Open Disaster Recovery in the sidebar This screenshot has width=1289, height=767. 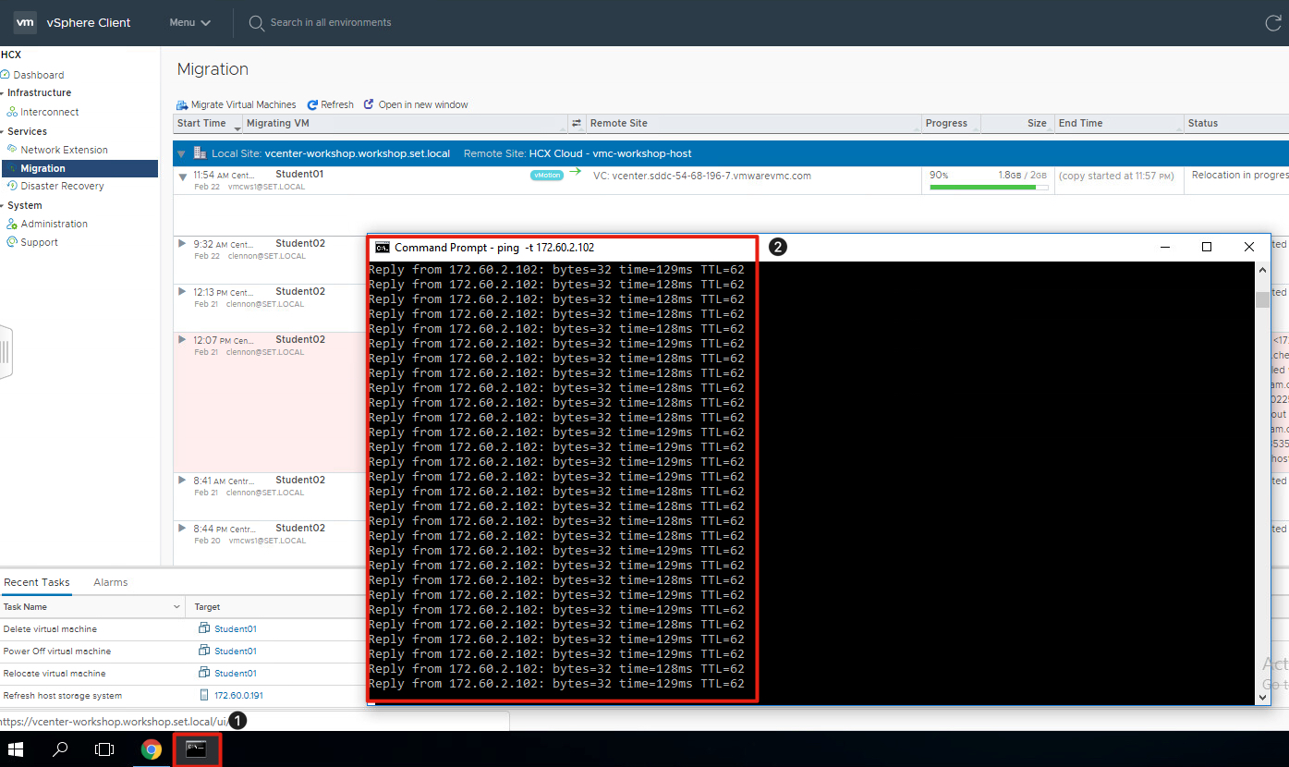point(62,186)
